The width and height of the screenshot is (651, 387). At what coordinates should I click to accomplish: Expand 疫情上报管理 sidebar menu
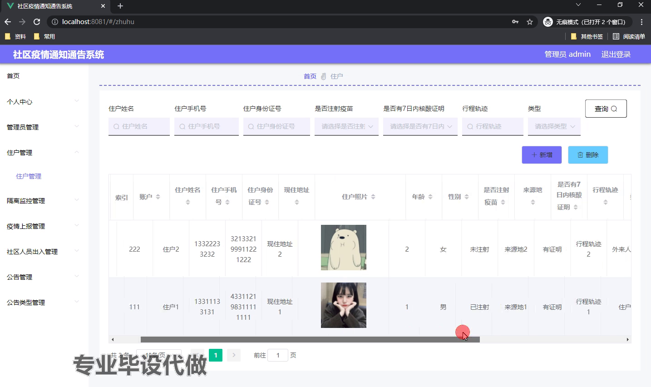[x=44, y=226]
